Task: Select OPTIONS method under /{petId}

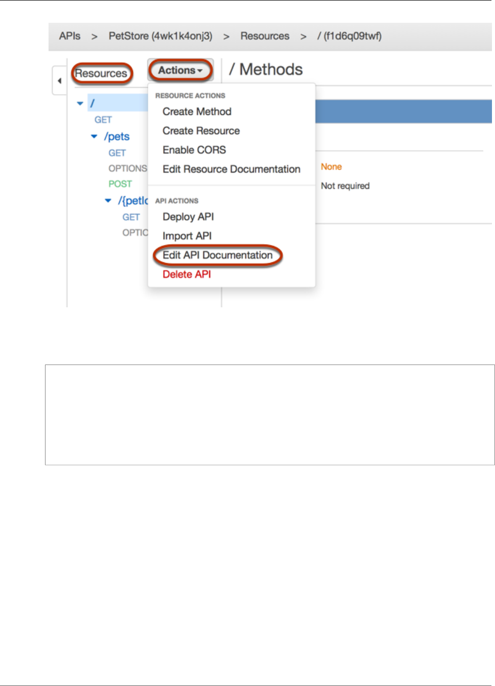Action: click(135, 232)
